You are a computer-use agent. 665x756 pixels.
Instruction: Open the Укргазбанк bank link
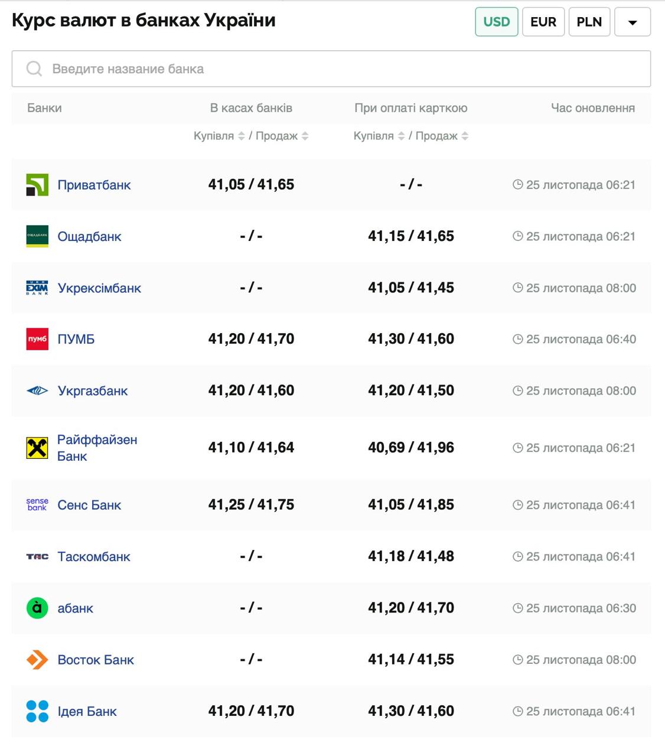point(93,390)
